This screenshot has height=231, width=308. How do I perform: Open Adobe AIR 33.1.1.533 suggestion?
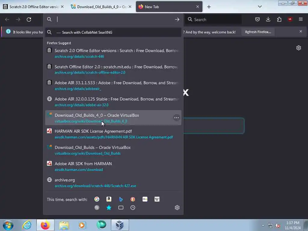[113, 85]
